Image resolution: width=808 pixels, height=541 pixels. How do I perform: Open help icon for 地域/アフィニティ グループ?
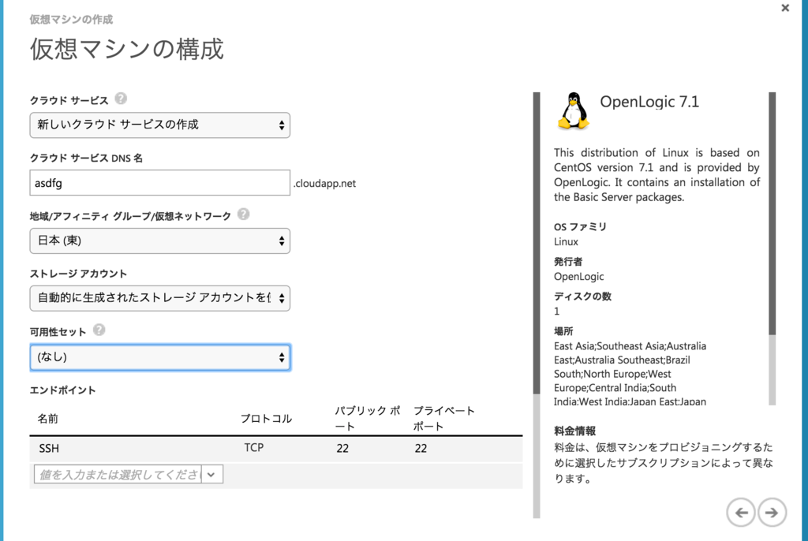click(243, 215)
